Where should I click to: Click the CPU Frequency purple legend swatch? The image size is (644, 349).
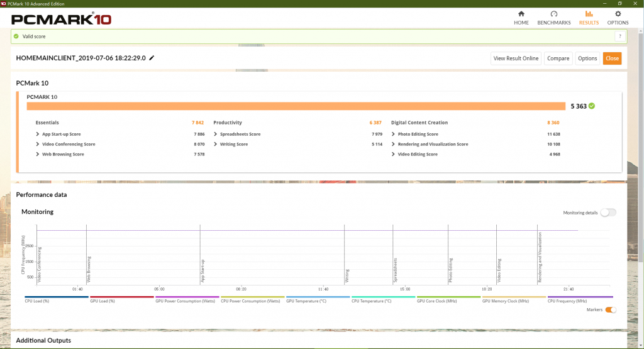point(580,297)
